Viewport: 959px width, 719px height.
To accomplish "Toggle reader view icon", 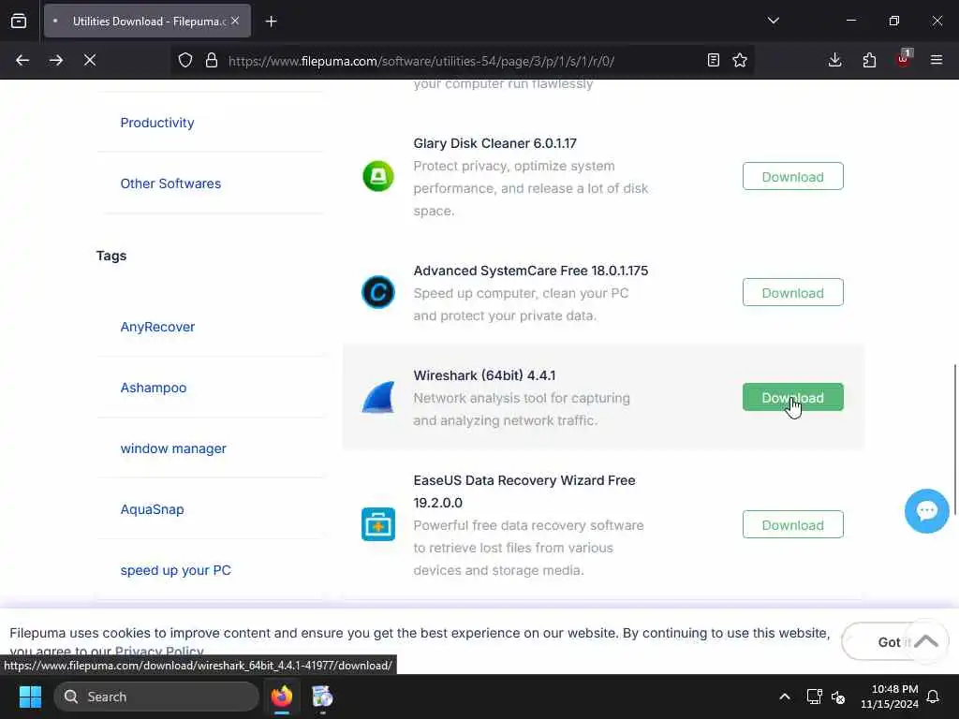I will pyautogui.click(x=713, y=60).
